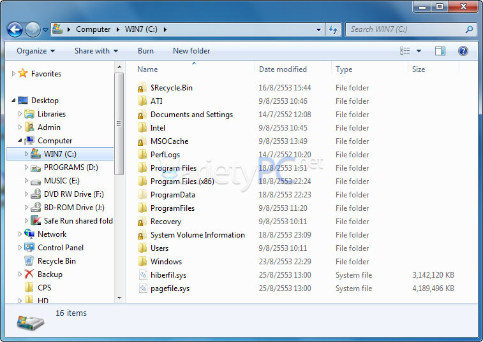Go back with the Back arrow button
483x342 pixels.
pos(15,30)
